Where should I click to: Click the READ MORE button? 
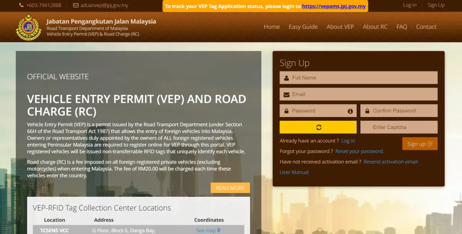click(x=230, y=188)
